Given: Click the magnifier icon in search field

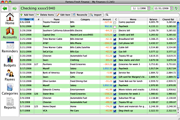Looking at the screenshot, I should [107, 15].
